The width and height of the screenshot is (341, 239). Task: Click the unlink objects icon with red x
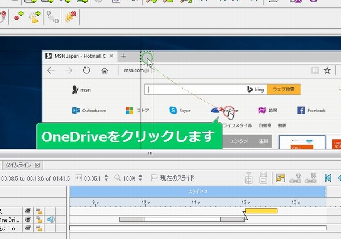pyautogui.click(x=311, y=178)
